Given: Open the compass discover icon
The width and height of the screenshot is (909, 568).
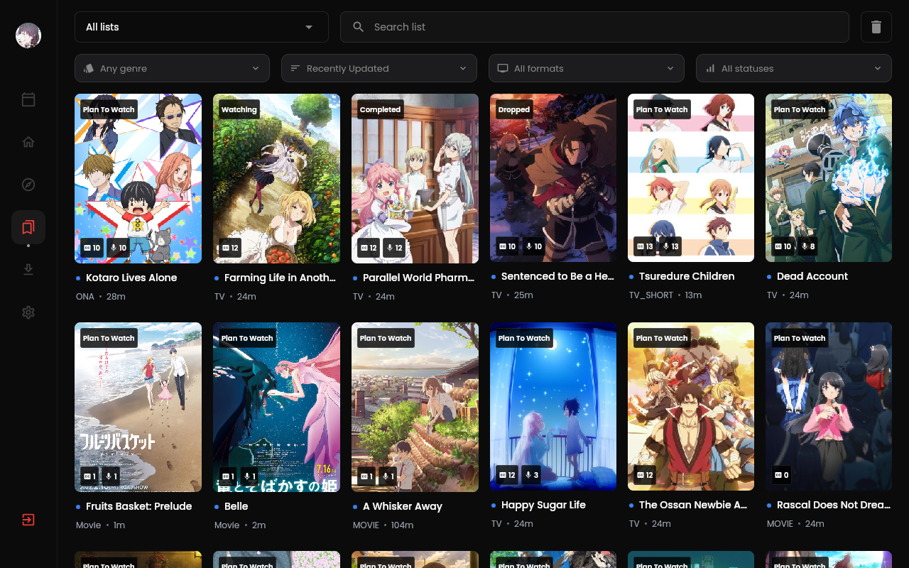Looking at the screenshot, I should click(x=28, y=185).
